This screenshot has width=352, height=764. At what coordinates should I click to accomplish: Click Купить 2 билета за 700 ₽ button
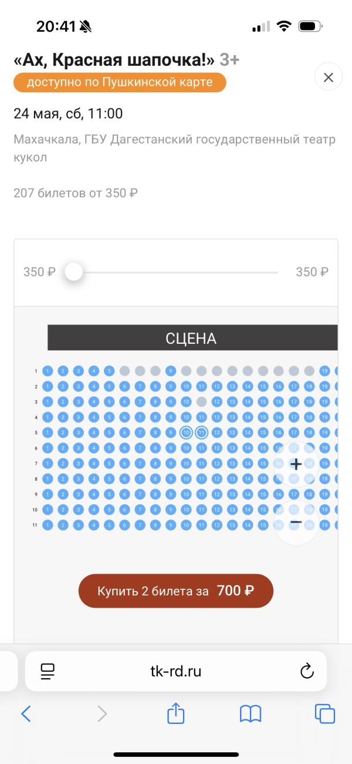tap(176, 591)
